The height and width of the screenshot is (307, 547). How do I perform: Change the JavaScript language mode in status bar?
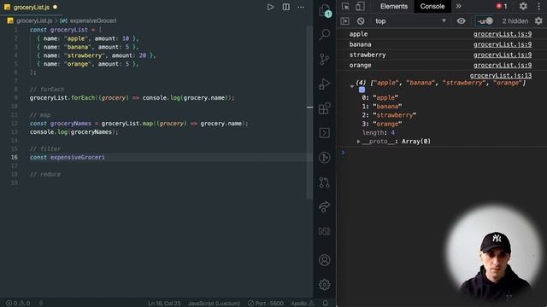214,304
